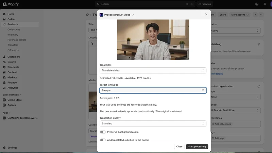272x153 pixels.
Task: Click the UnMarkAI app icon in dialog header
Action: coord(101,15)
